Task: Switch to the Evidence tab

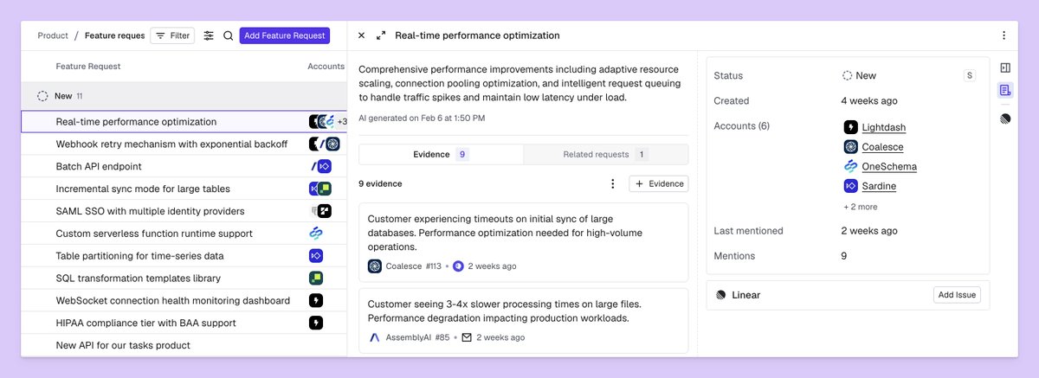Action: point(441,154)
